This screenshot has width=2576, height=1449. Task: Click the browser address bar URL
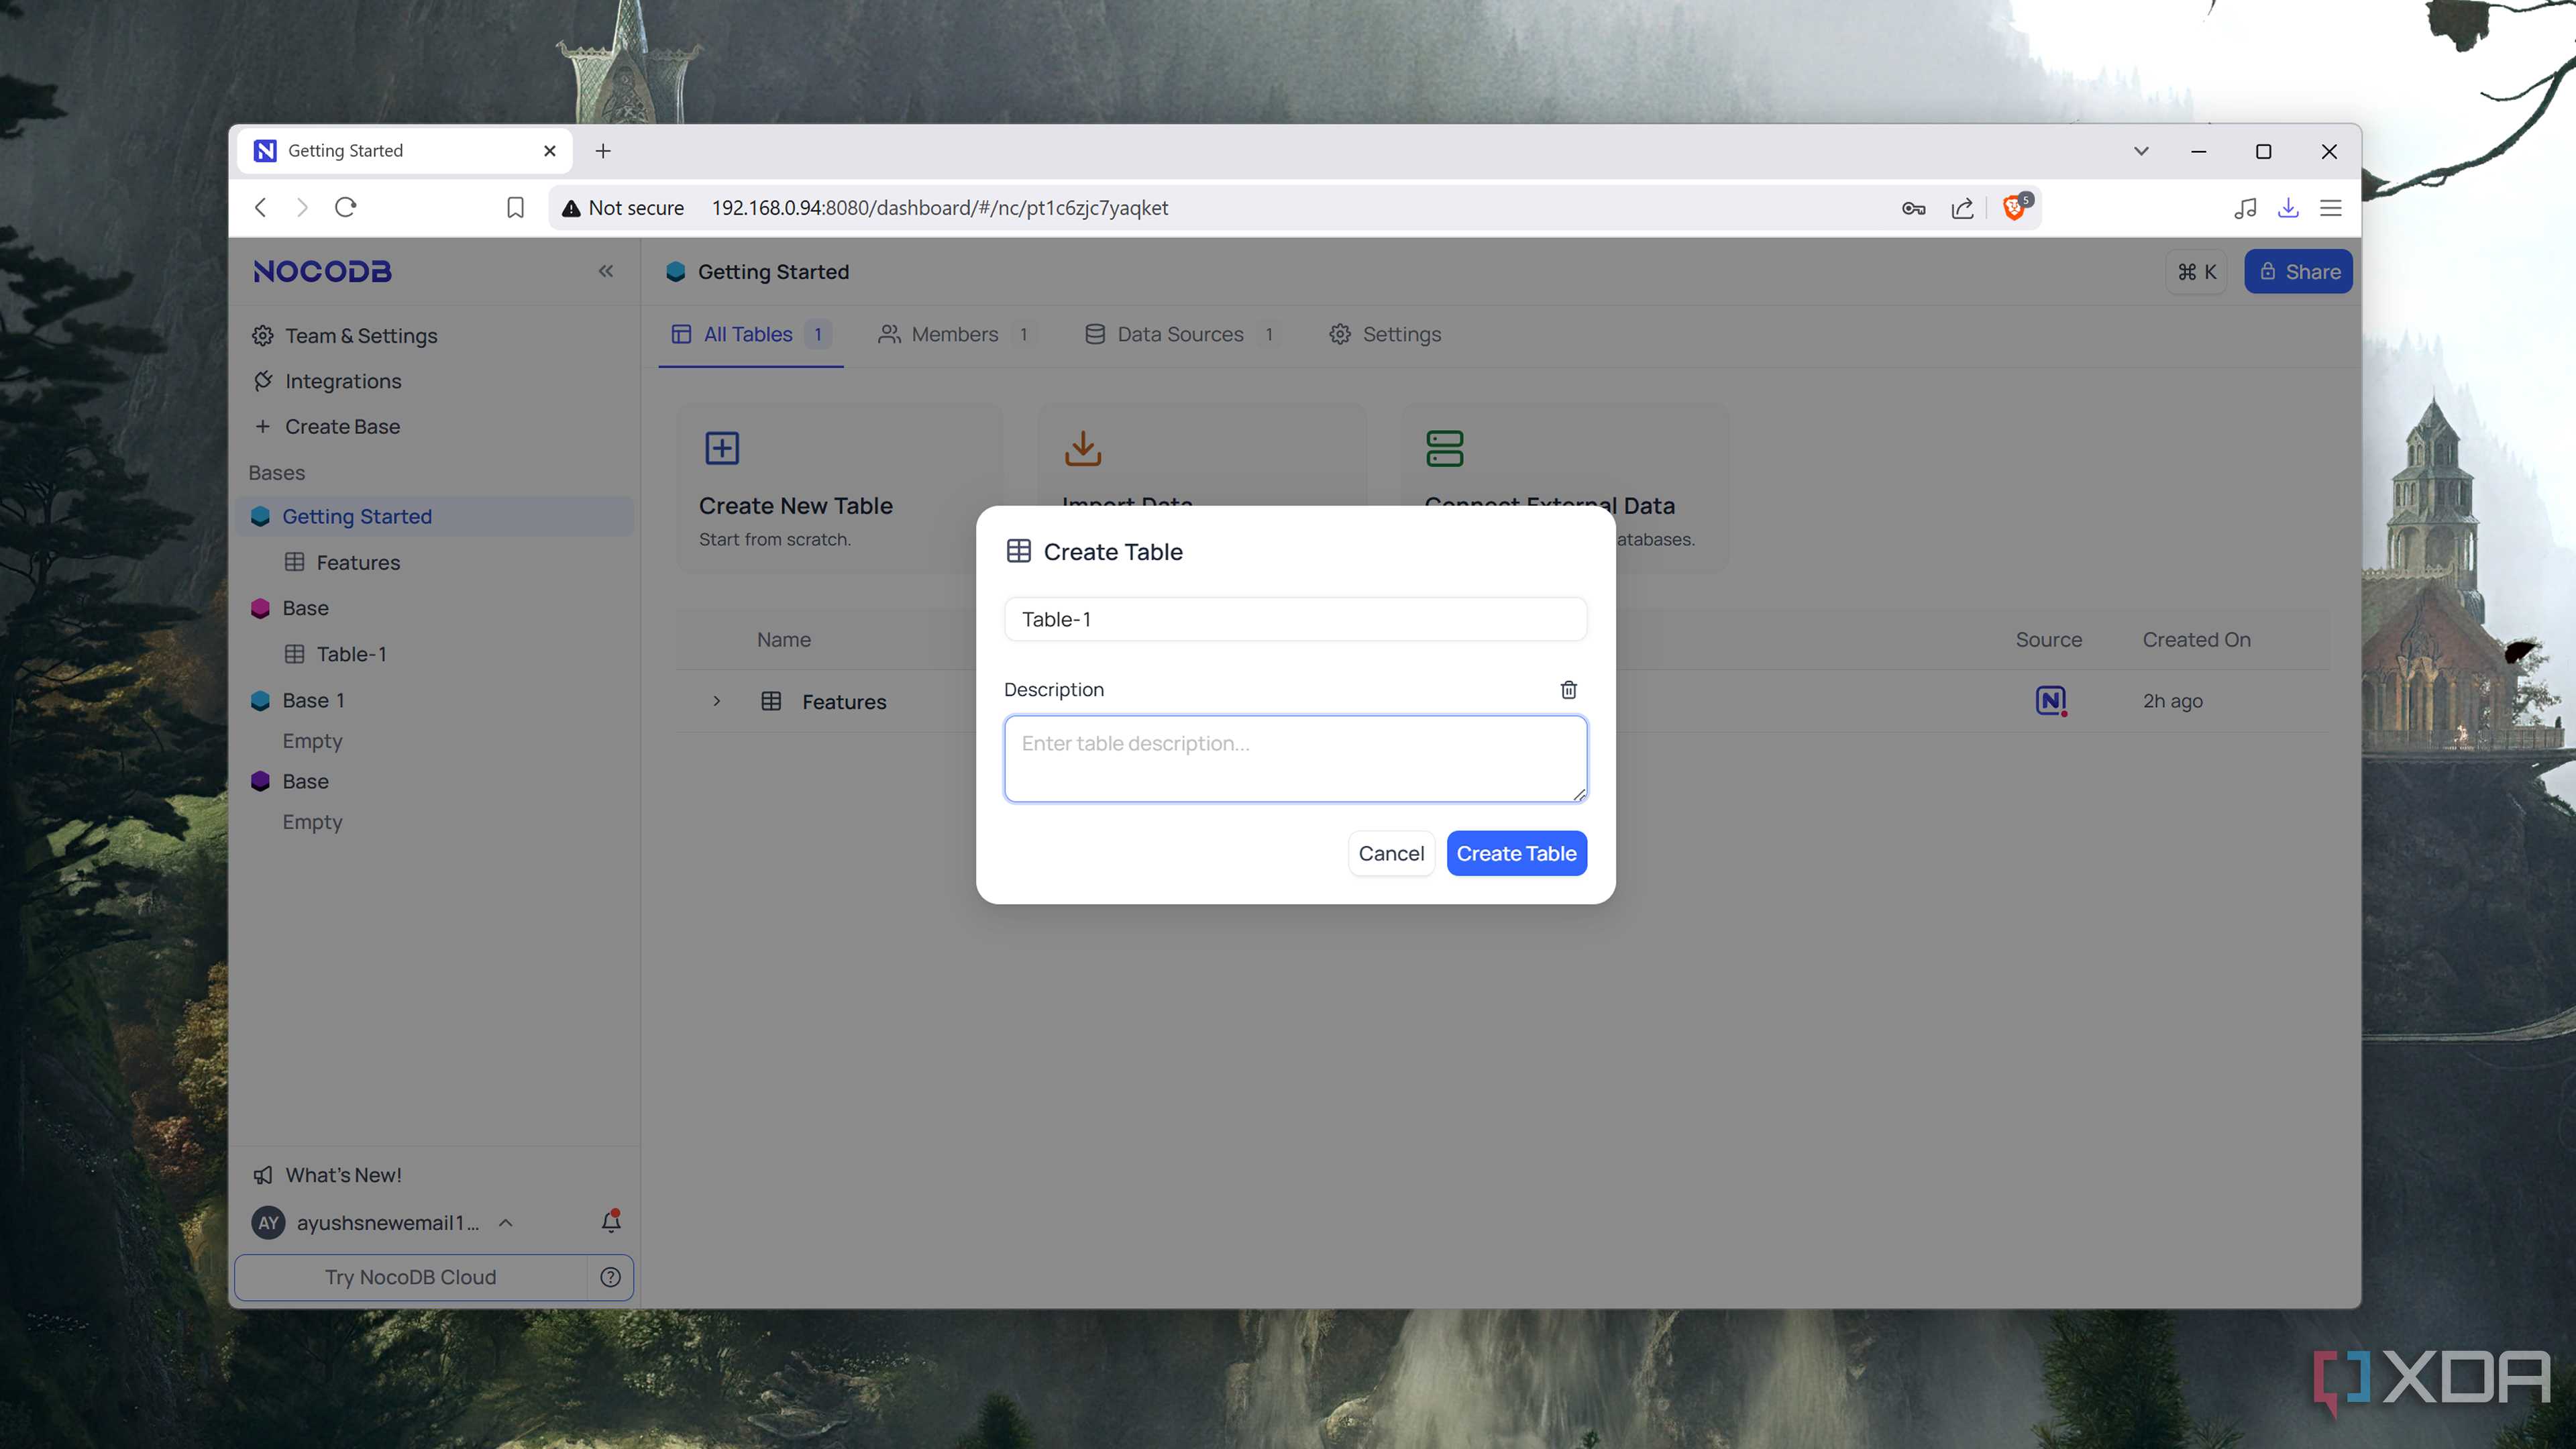click(x=940, y=208)
